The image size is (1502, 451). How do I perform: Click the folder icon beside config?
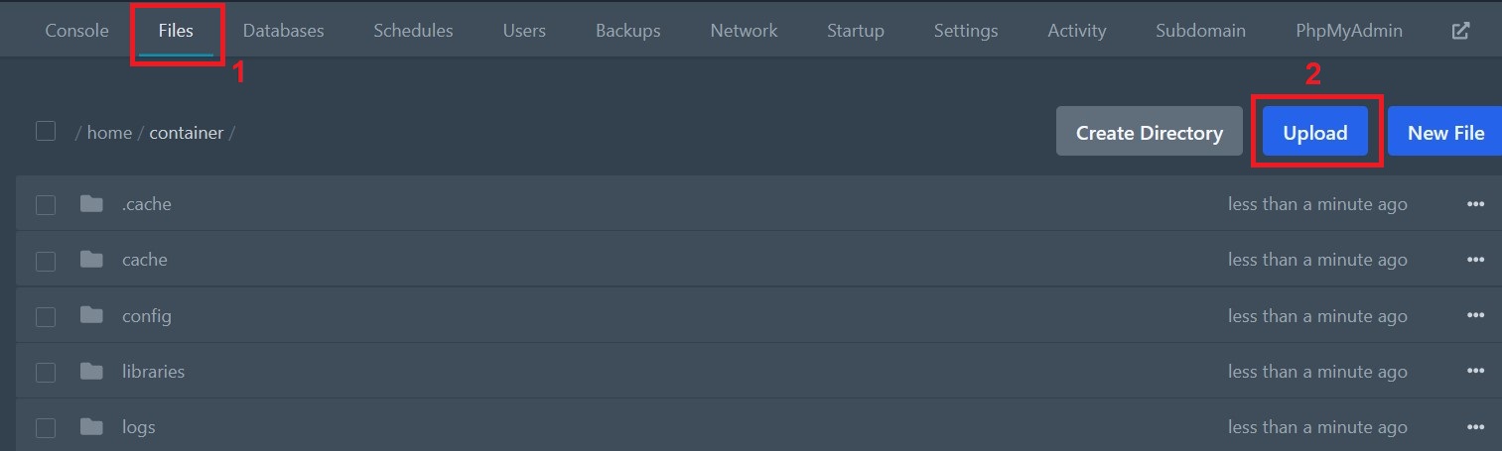pyautogui.click(x=91, y=315)
